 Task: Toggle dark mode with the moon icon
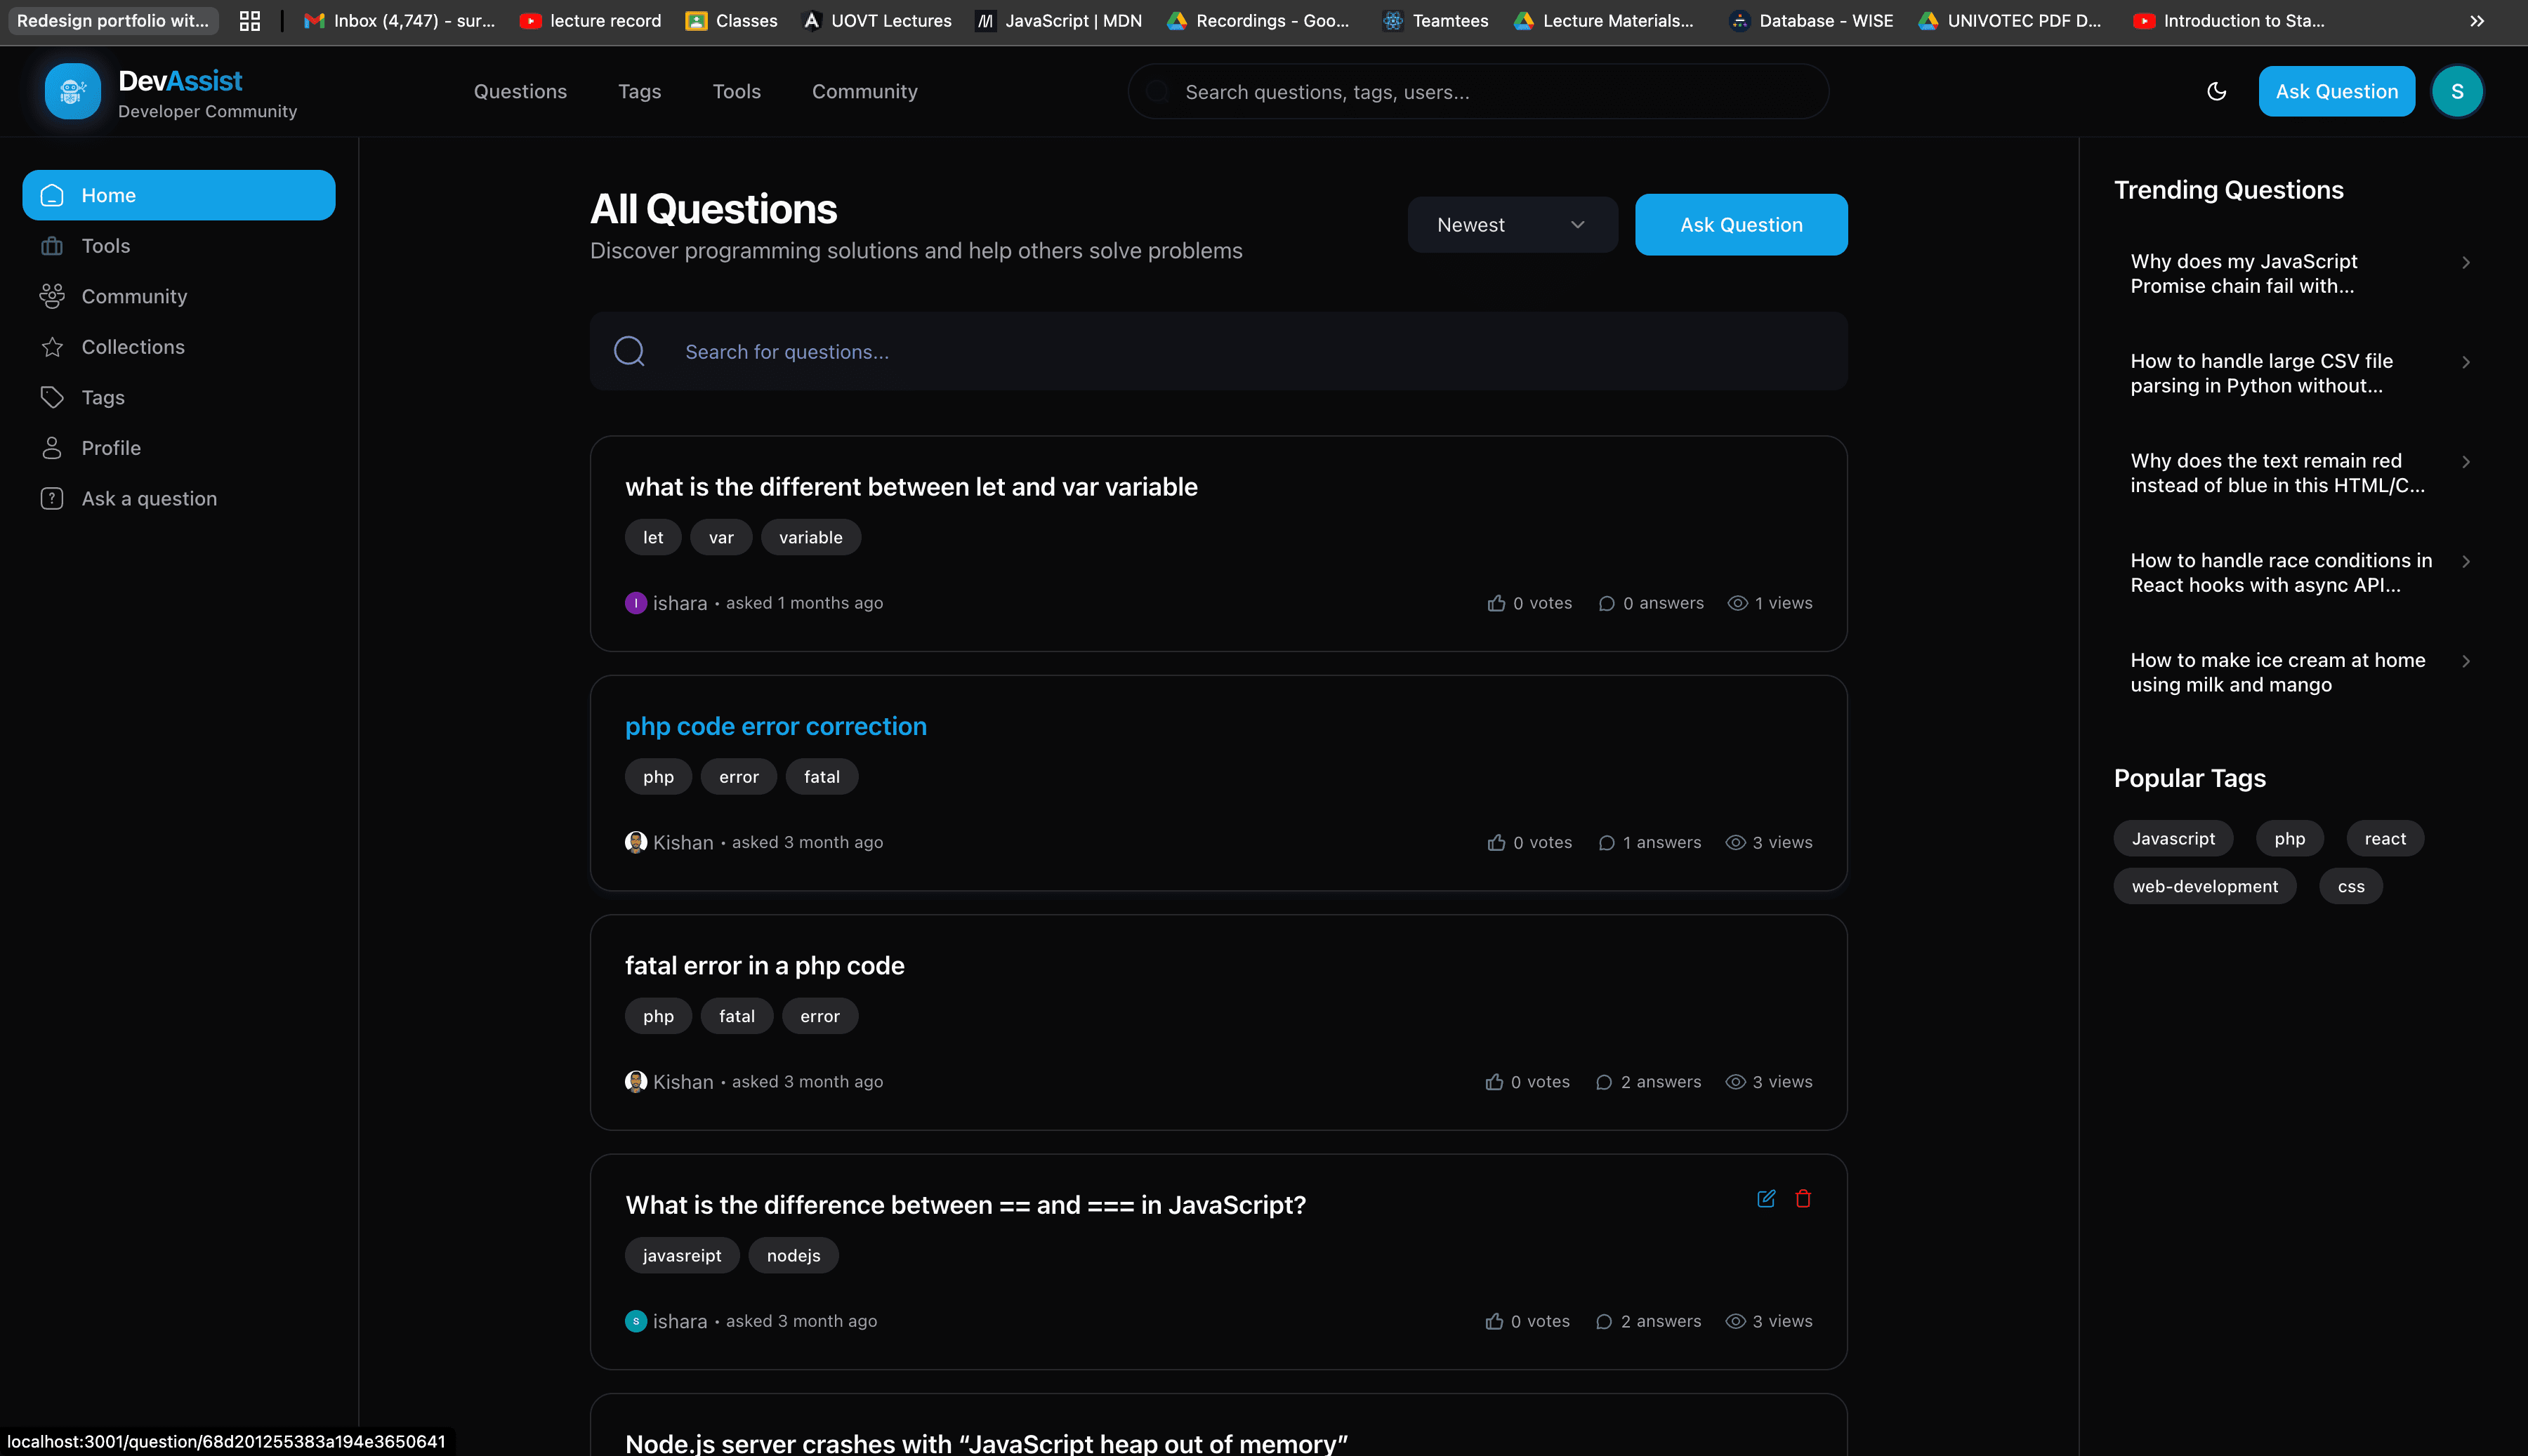click(x=2217, y=91)
